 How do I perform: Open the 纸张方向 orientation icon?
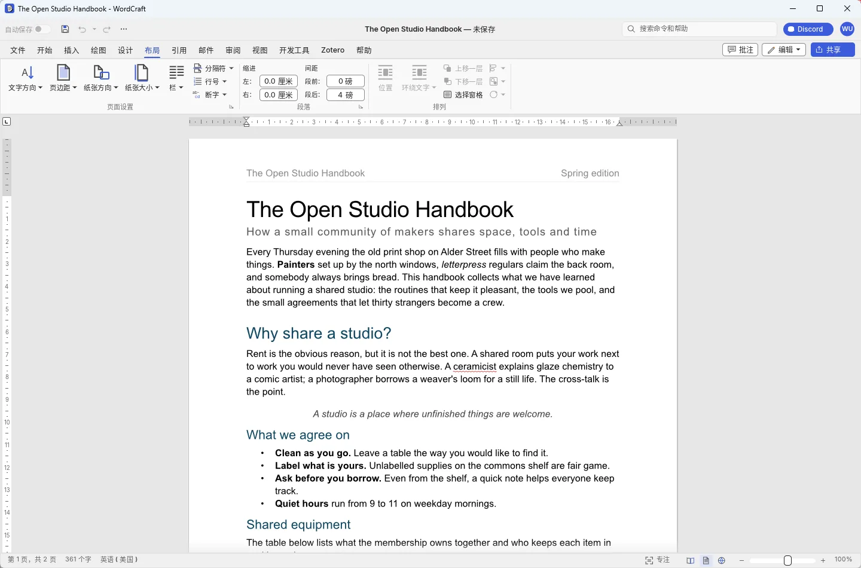pos(101,78)
